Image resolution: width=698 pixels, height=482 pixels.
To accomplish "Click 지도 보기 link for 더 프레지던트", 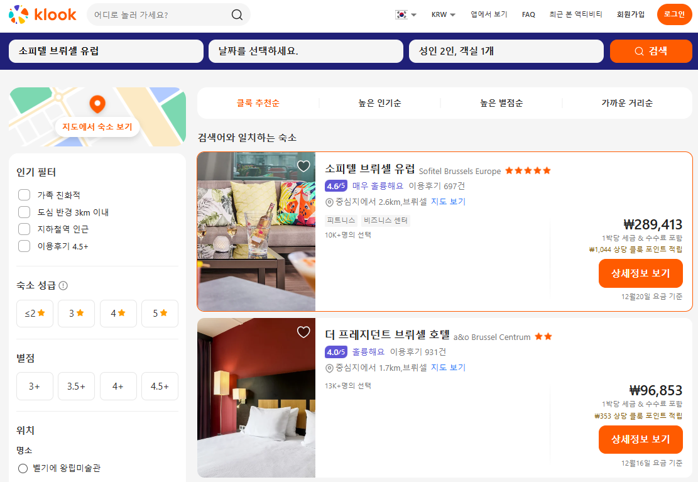I will click(x=448, y=368).
